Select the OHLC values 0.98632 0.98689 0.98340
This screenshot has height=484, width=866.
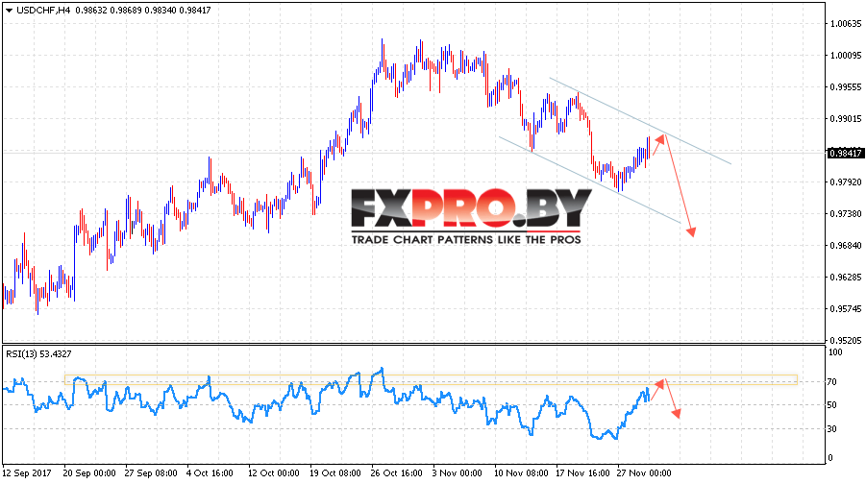pos(125,10)
